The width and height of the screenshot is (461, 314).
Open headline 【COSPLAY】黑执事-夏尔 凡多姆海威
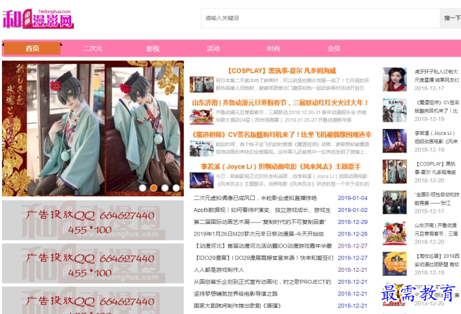tap(282, 71)
